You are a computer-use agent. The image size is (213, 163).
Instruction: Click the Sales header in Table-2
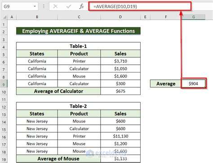[x=120, y=113]
